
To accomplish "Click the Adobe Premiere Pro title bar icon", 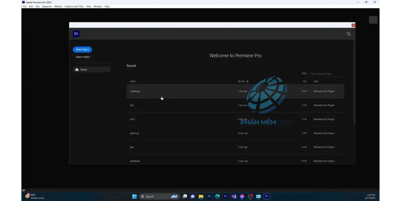I will [23, 2].
